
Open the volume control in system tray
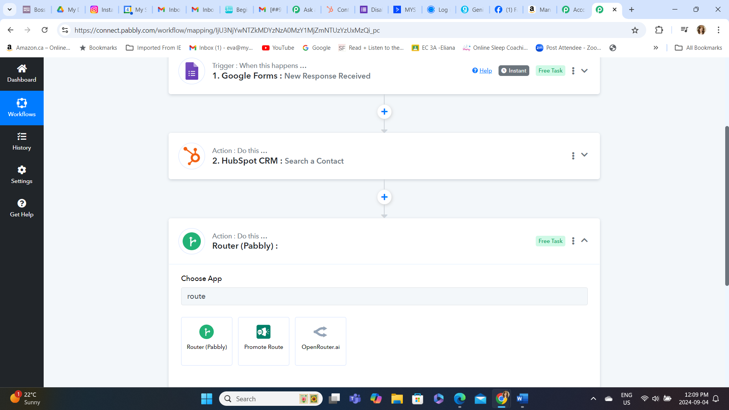[x=655, y=399]
